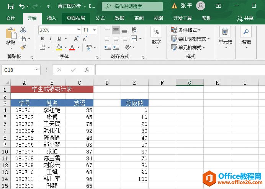The image size is (265, 189).
Task: Open the 张平 account avatar
Action: (201, 6)
